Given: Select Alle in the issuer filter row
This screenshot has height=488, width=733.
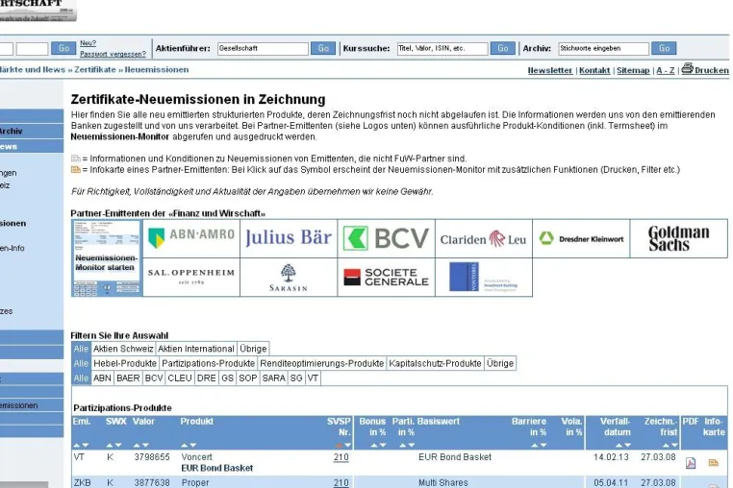Looking at the screenshot, I should click(x=81, y=378).
